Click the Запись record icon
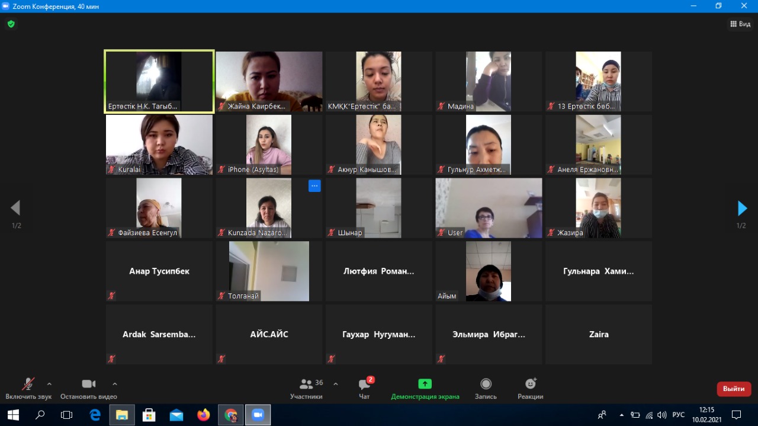Viewport: 758px width, 426px height. pyautogui.click(x=486, y=385)
